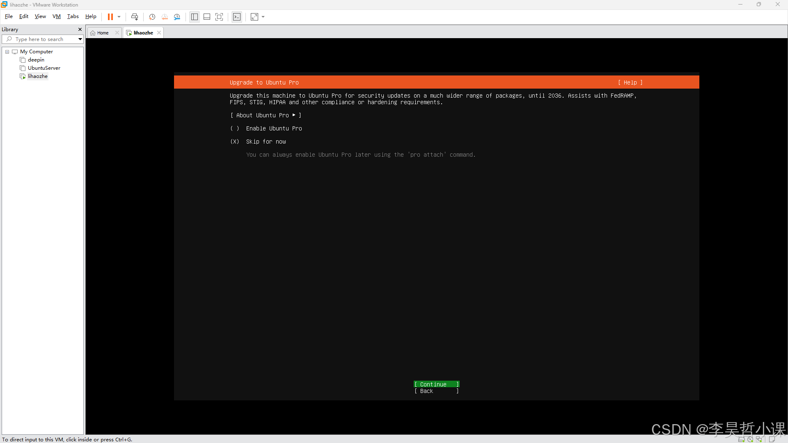Click Back in the installer

(437, 391)
